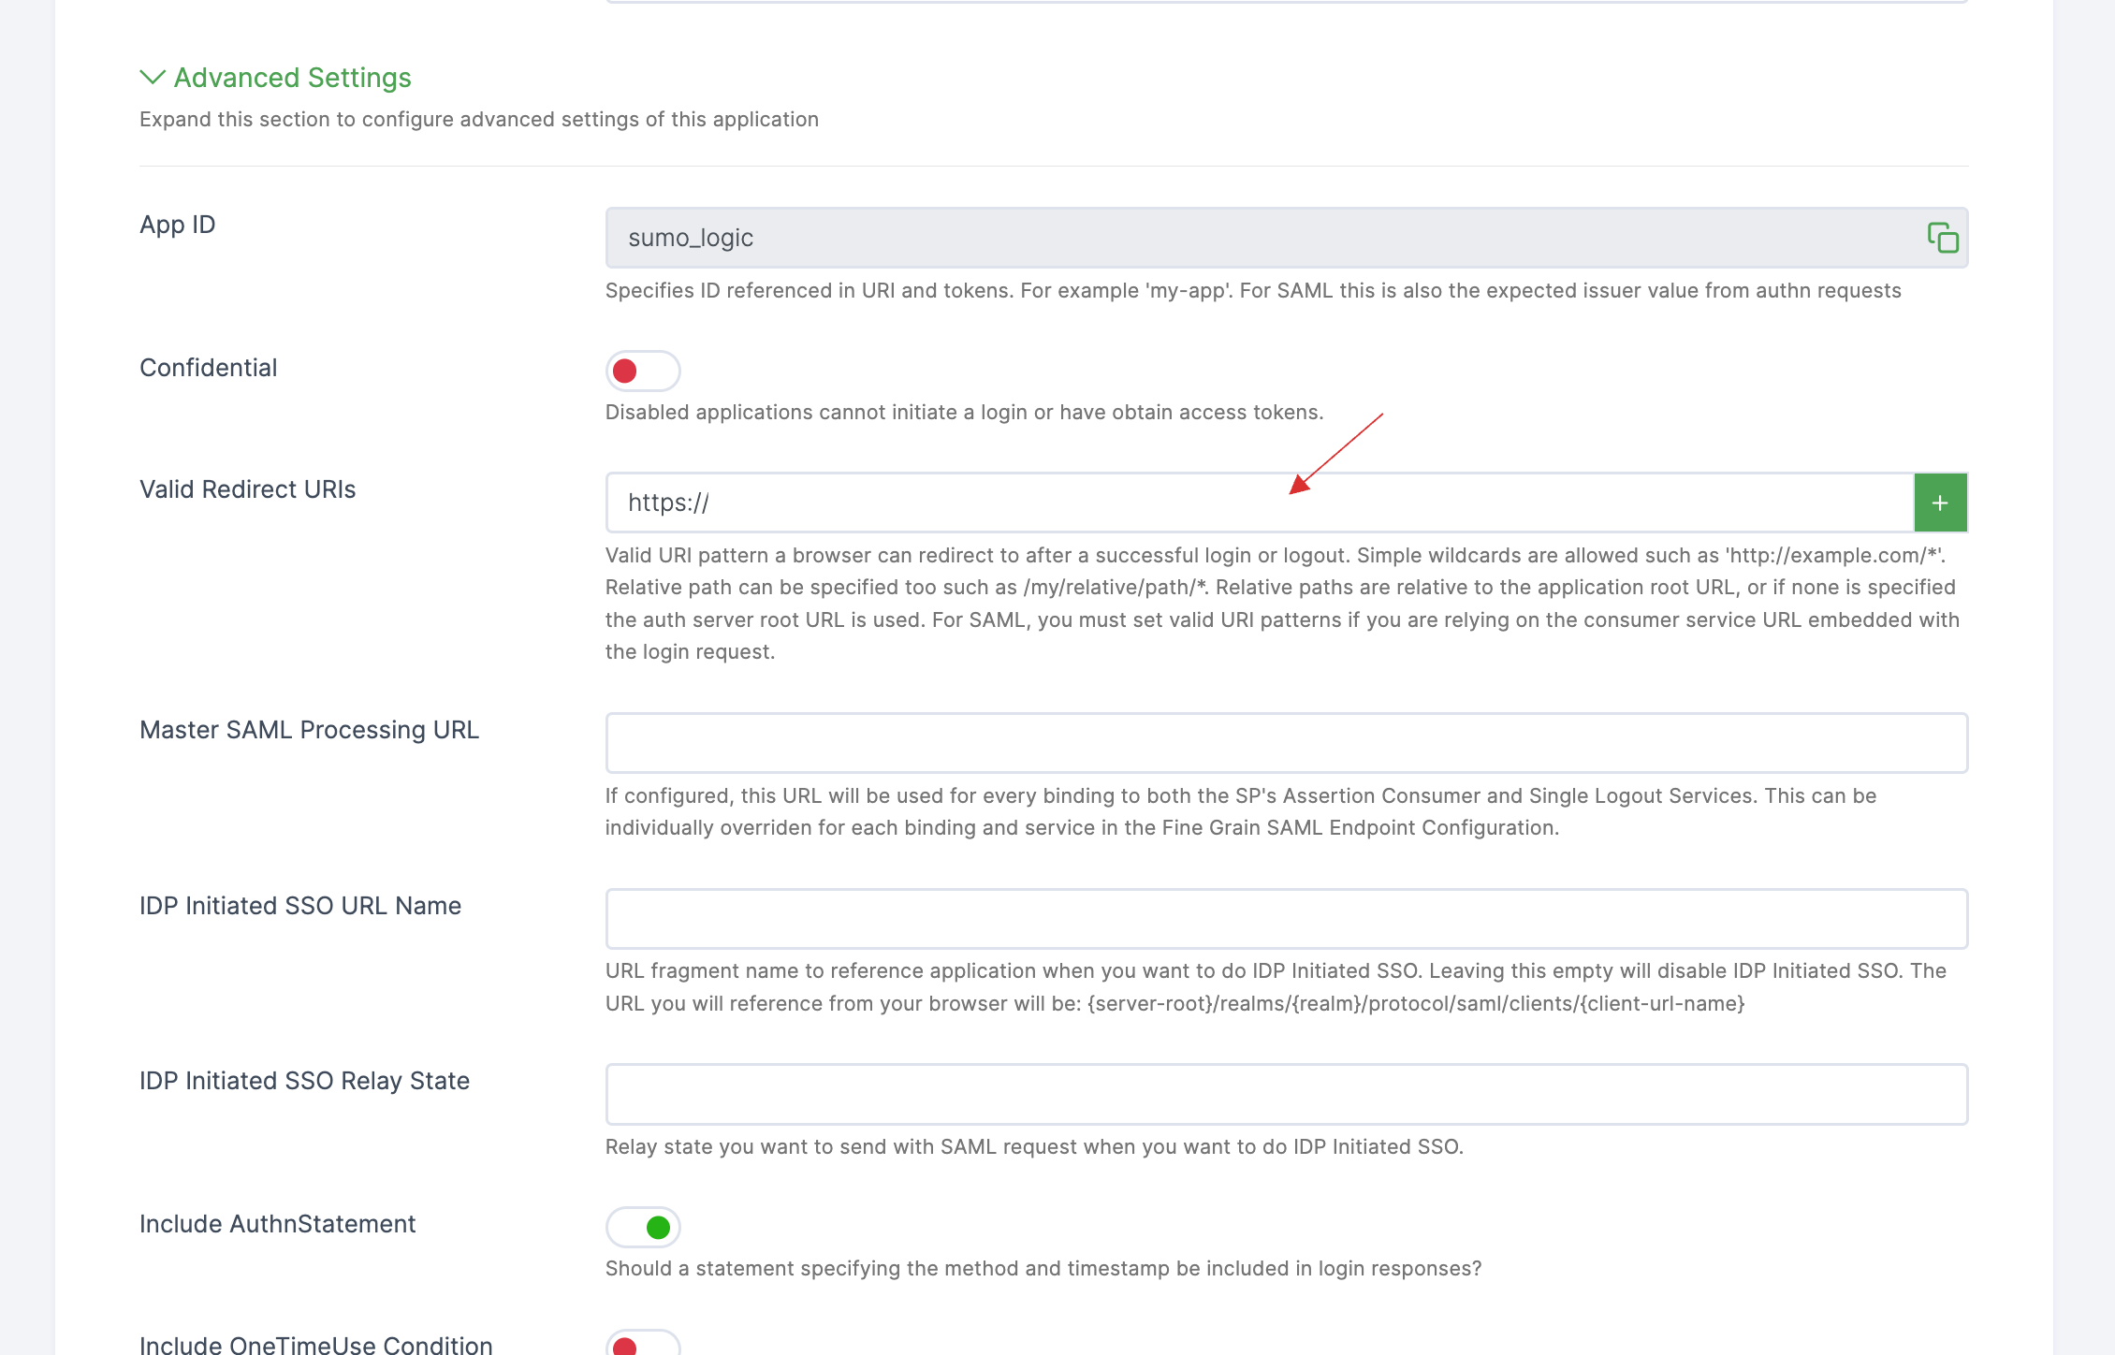
Task: Click the IDP Initiated SSO Relay State field
Action: 1286,1095
